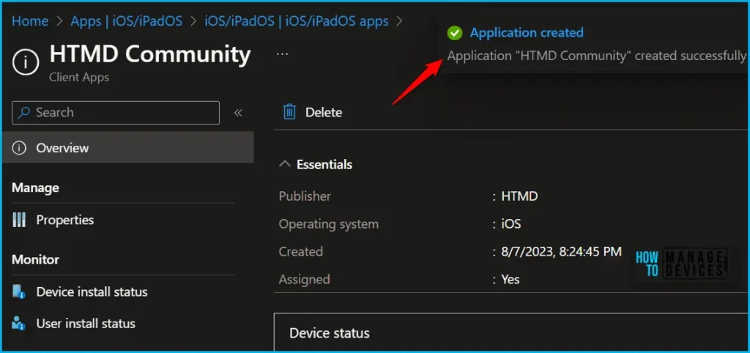Click the magnifier icon in Search box
750x353 pixels.
tap(24, 112)
